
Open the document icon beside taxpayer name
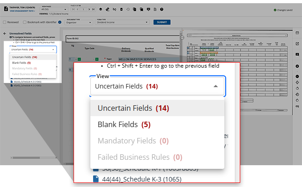(6, 9)
